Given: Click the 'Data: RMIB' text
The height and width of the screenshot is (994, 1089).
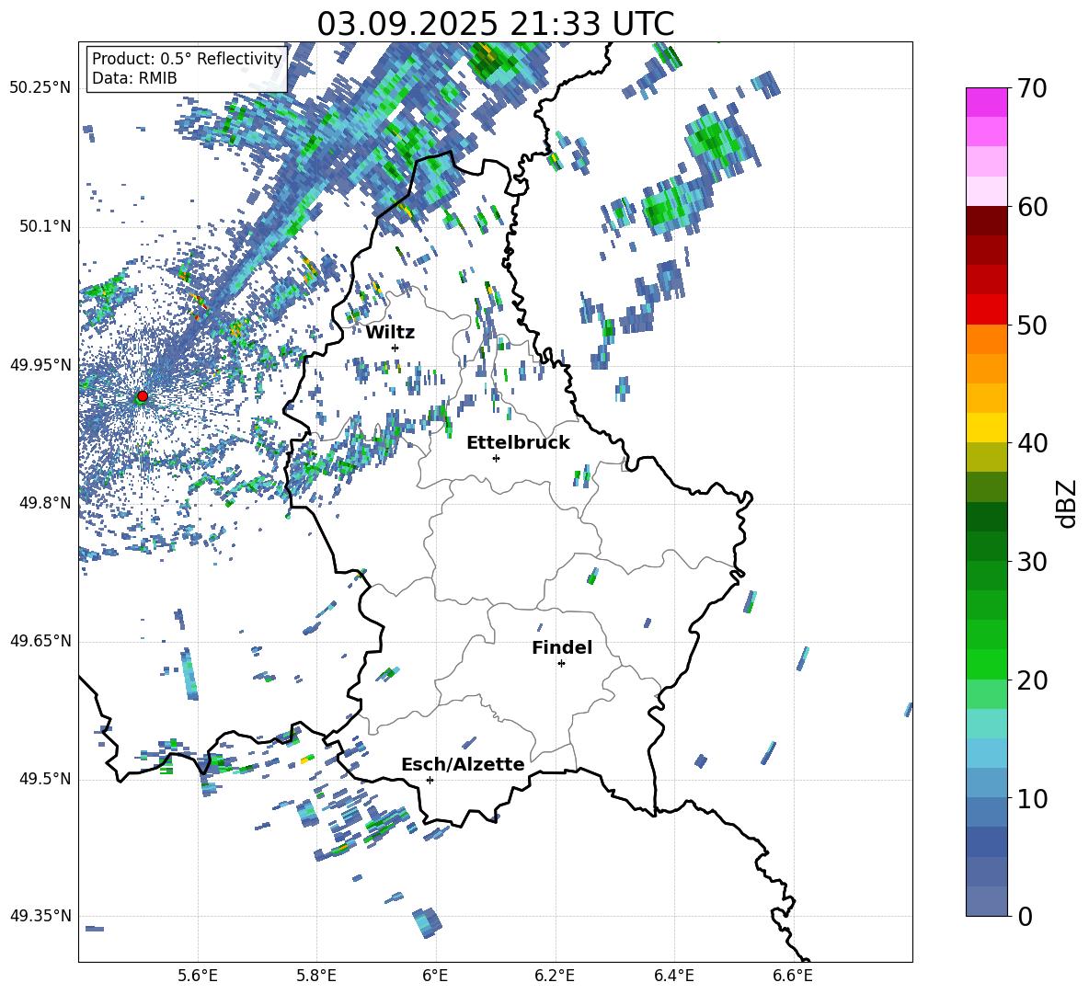Looking at the screenshot, I should click(x=134, y=78).
